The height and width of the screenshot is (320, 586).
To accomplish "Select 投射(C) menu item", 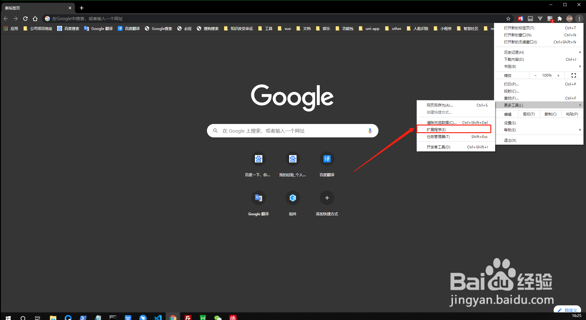I will point(539,91).
